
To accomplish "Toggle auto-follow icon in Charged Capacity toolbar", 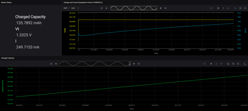I will point(204,64).
